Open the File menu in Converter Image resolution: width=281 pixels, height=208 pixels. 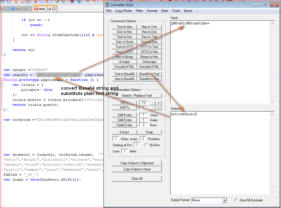[109, 11]
